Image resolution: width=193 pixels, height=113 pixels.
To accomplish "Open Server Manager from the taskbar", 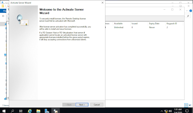I will pyautogui.click(x=47, y=111).
